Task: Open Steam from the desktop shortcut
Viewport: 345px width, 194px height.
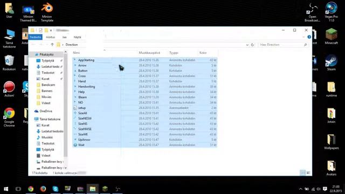Action: pos(331,63)
